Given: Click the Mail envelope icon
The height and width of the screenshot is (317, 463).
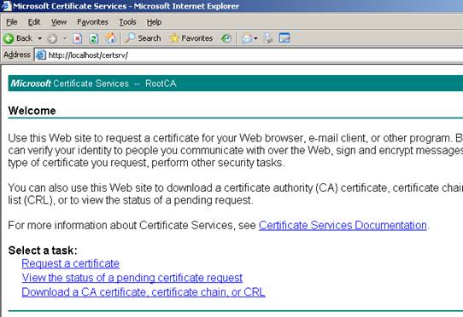Looking at the screenshot, I should 247,38.
